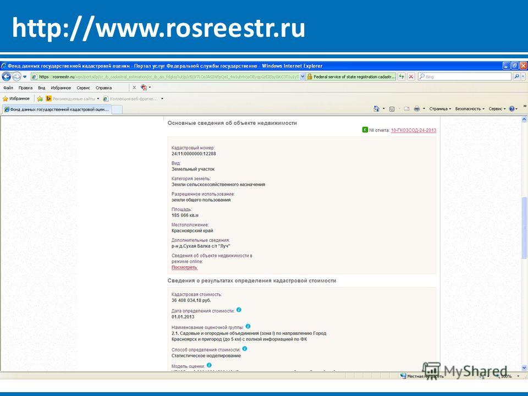The height and width of the screenshot is (396, 528).
Task: Click the value 36 408 034,18 руб.
Action: pos(191,300)
